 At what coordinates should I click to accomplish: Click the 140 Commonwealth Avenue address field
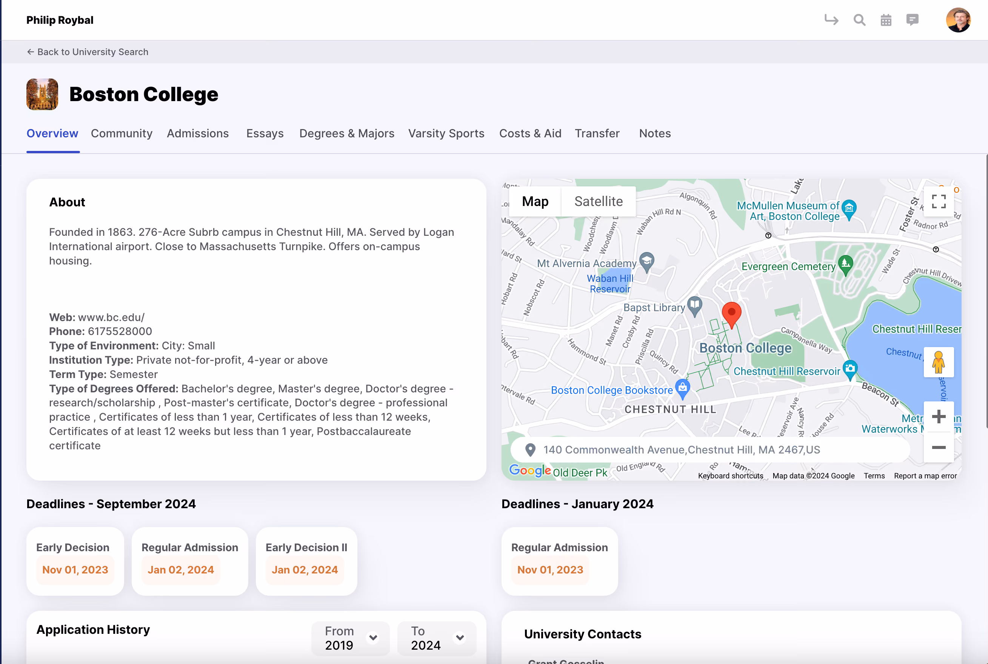(710, 450)
